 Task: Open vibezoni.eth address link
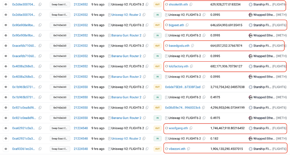[x=177, y=149]
